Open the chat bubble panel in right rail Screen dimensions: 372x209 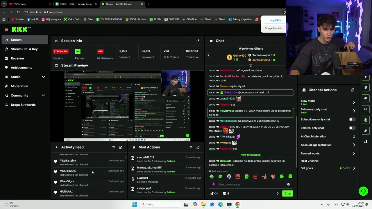[366, 98]
